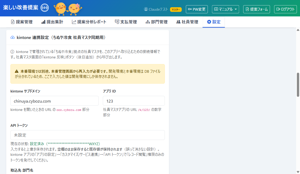
Task: Click the user avatar icon beside Claudeテスト
Action: click(146, 9)
